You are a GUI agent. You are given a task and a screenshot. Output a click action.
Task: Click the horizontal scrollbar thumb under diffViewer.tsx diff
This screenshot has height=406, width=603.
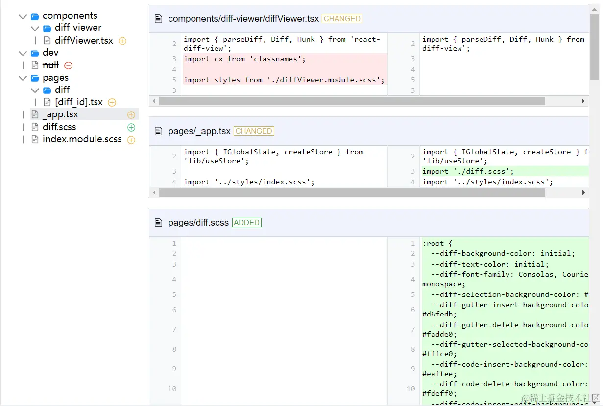(x=352, y=101)
